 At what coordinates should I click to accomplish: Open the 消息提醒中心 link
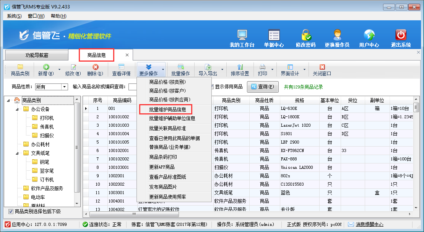click(x=369, y=225)
